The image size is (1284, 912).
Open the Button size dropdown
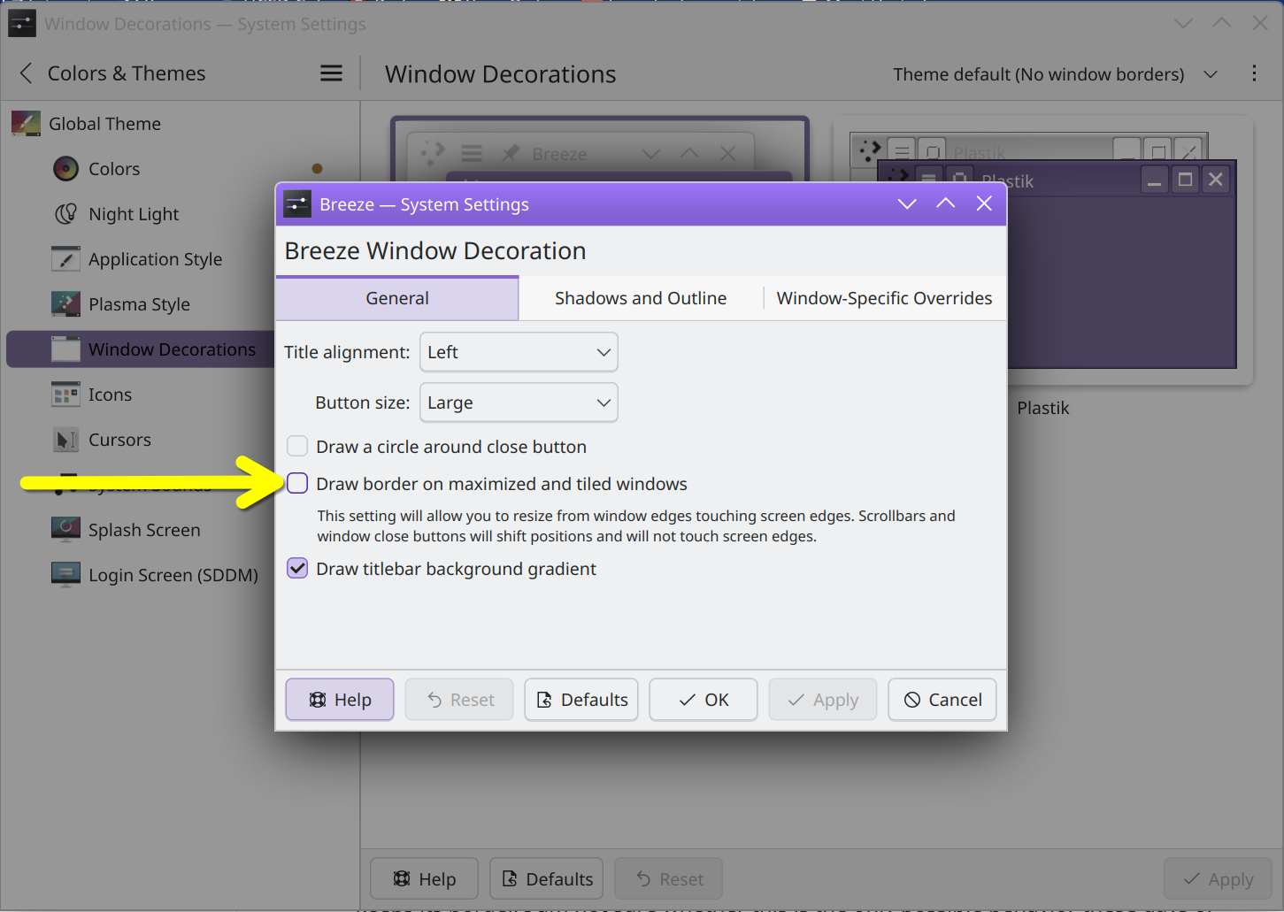(x=519, y=402)
